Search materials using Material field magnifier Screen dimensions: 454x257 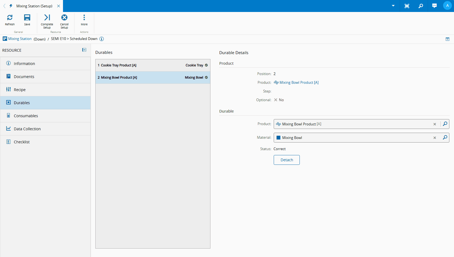click(x=445, y=138)
